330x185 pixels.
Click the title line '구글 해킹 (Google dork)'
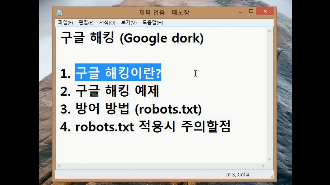tap(132, 39)
